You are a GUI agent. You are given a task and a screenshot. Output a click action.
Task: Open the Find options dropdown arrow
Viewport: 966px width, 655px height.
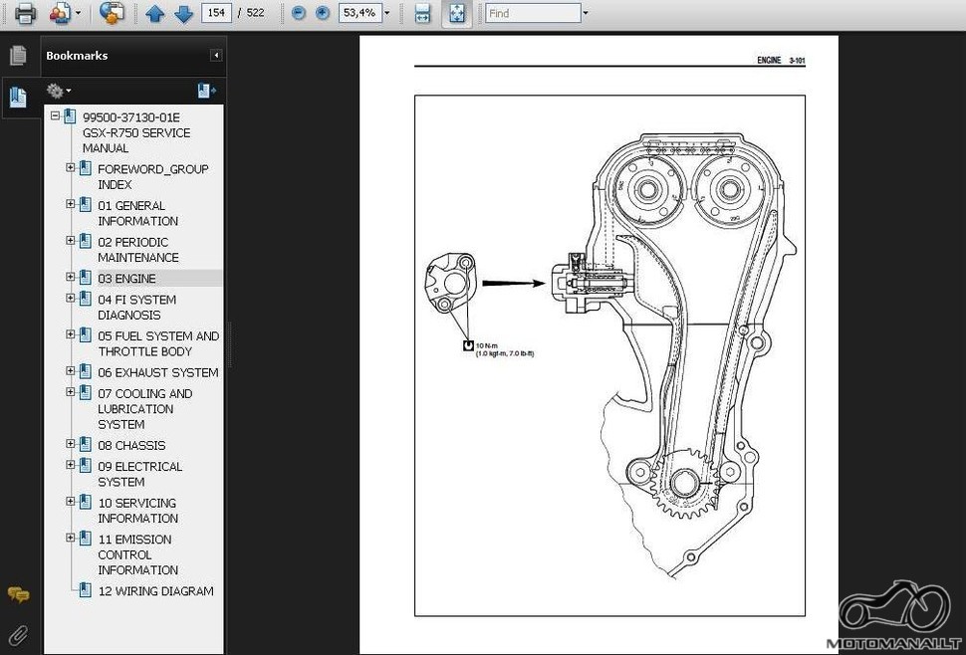pyautogui.click(x=586, y=13)
